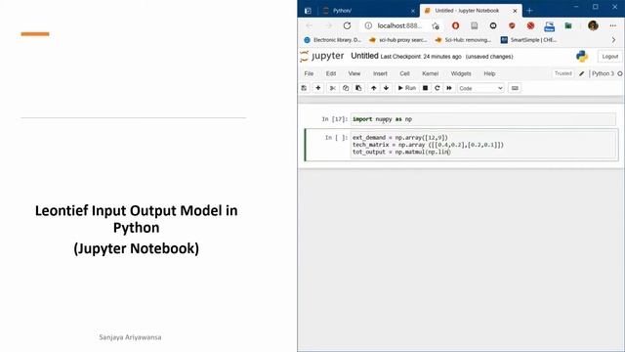Open the browser profile avatar
625x352 pixels.
point(593,25)
